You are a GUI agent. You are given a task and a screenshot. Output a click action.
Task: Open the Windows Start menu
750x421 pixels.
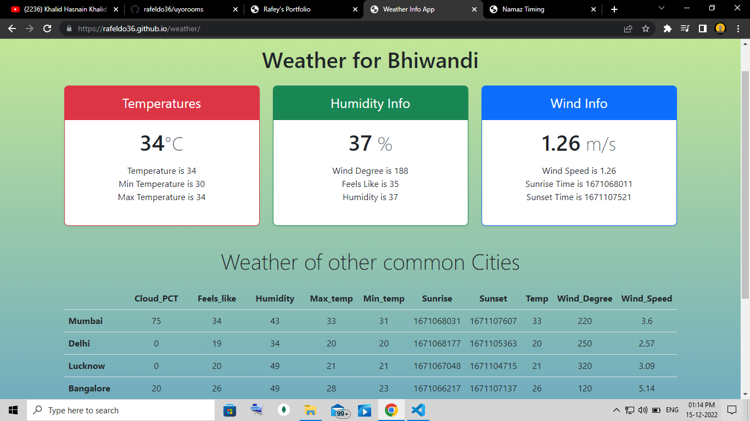point(13,410)
